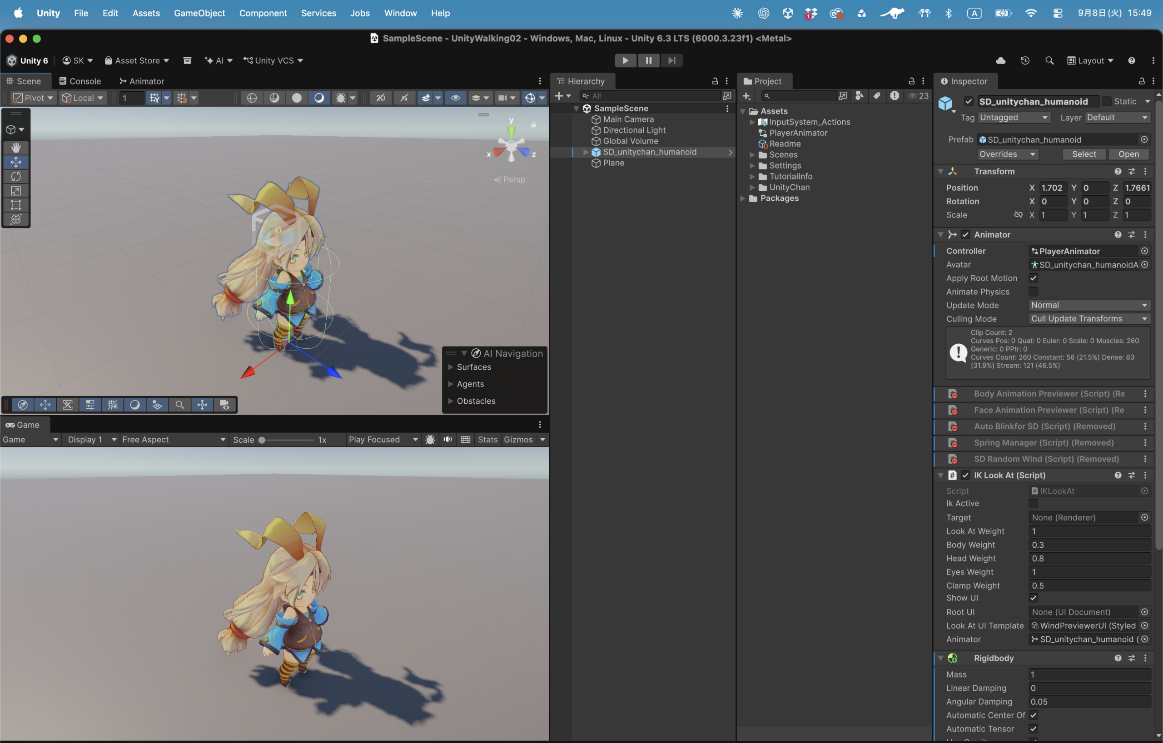
Task: Disable Apply Root Motion checkbox
Action: 1033,278
